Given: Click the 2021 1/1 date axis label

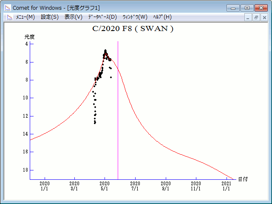Looking at the screenshot, I should 226,186.
